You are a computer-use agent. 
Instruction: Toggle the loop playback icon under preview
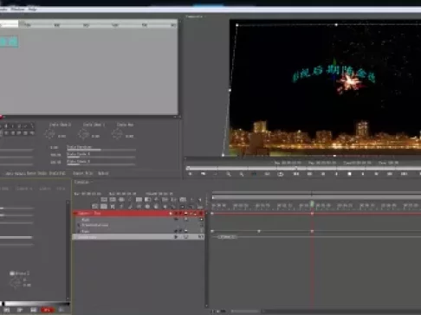280,174
